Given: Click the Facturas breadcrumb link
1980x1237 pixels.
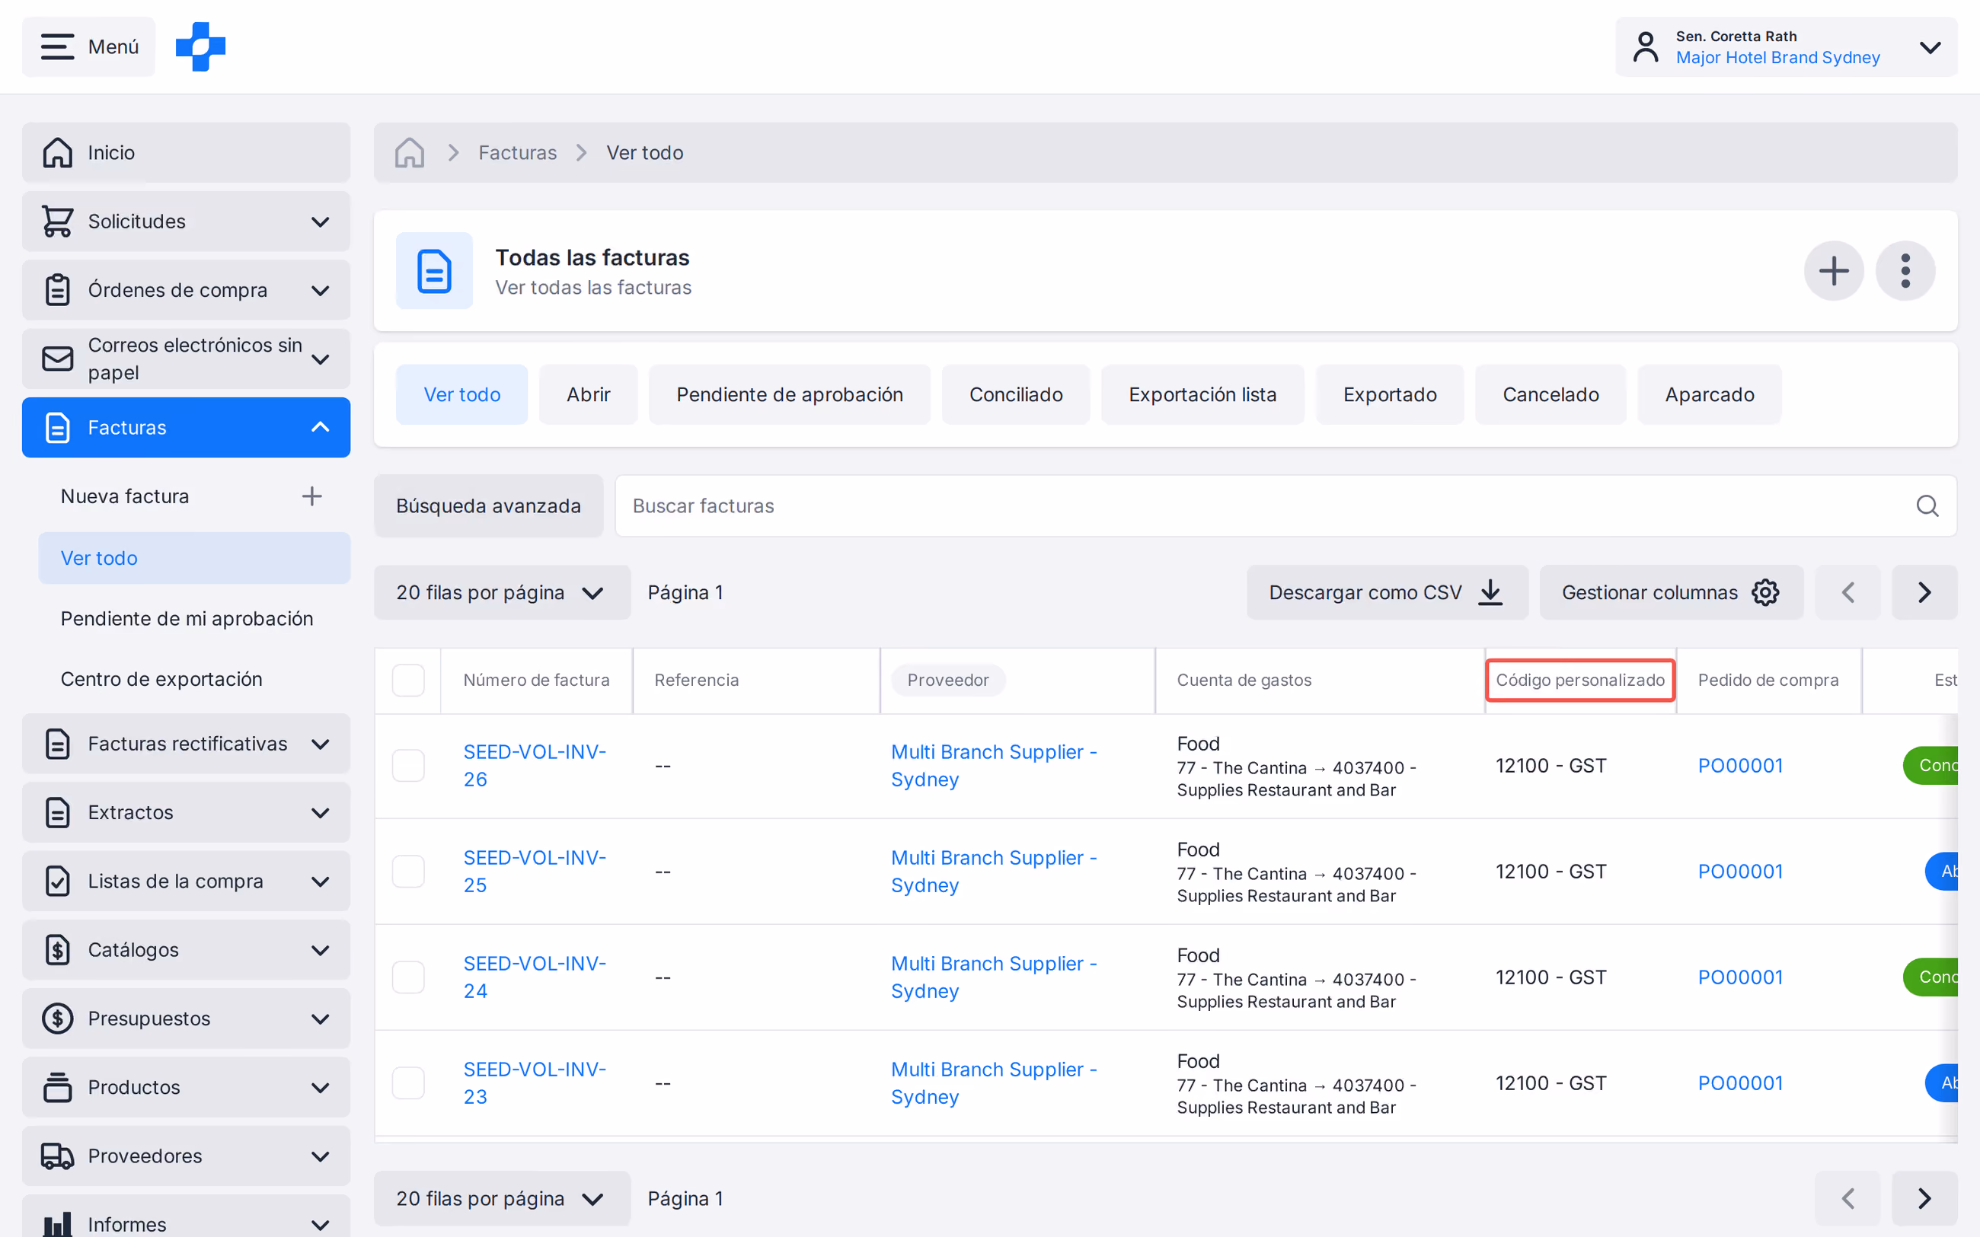Looking at the screenshot, I should [x=517, y=153].
